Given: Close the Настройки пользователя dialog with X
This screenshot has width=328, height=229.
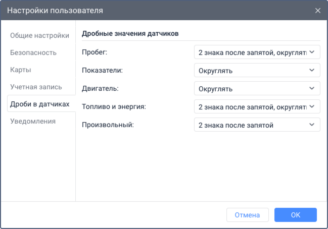Looking at the screenshot, I should pos(318,10).
